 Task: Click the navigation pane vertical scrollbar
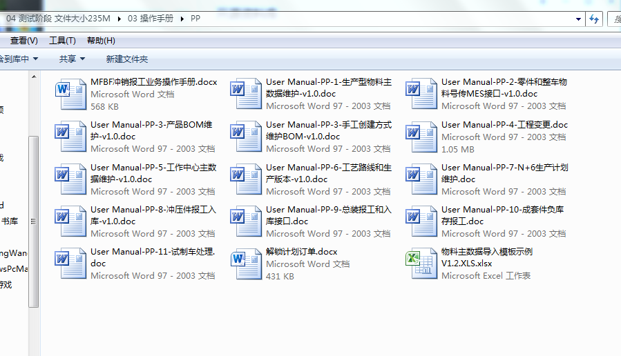(33, 221)
